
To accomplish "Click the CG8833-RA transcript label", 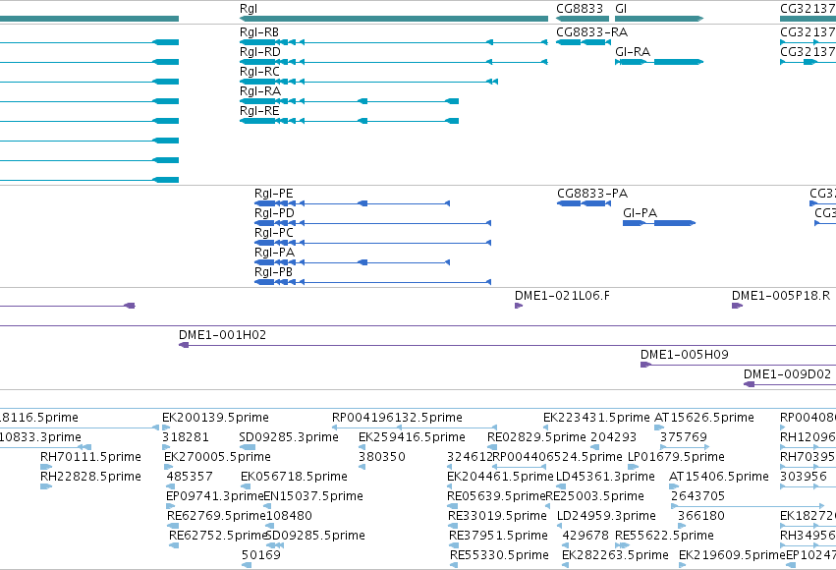I will pos(591,32).
